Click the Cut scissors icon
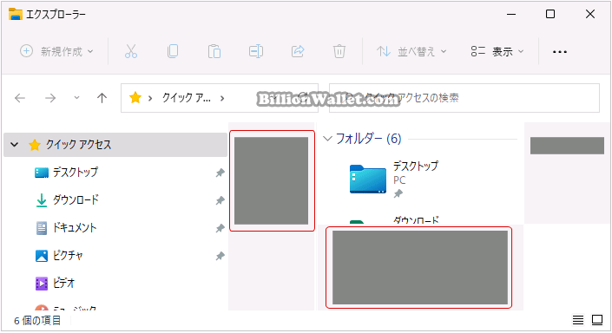The height and width of the screenshot is (333, 612). [131, 51]
